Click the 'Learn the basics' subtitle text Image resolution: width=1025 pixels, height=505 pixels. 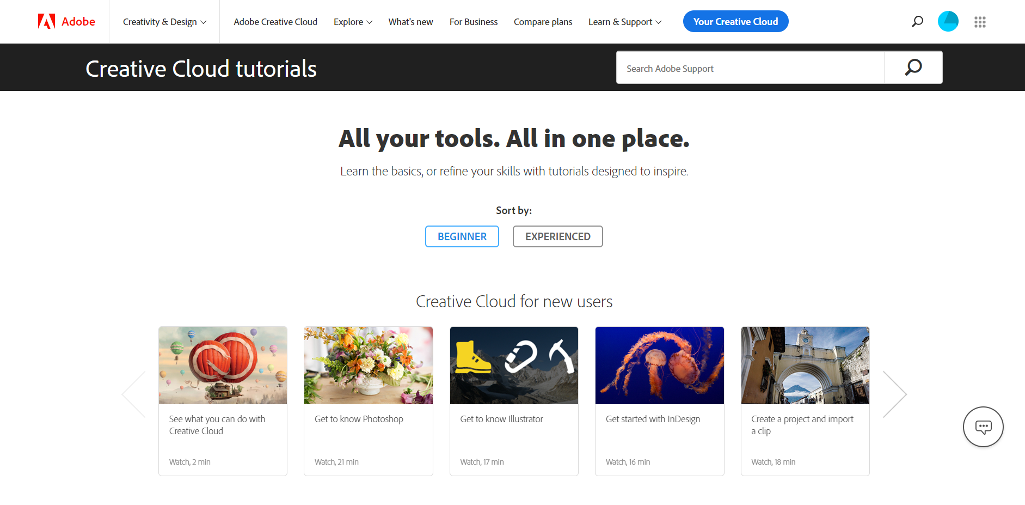[514, 171]
